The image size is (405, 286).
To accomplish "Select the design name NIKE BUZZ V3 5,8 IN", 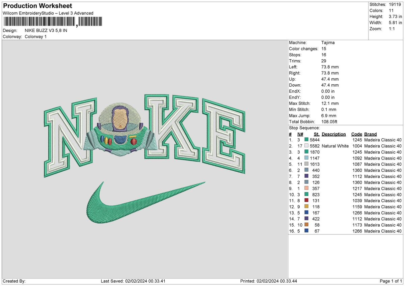I will pos(46,30).
